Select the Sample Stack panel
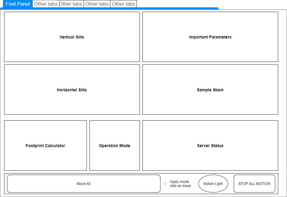 pos(210,90)
